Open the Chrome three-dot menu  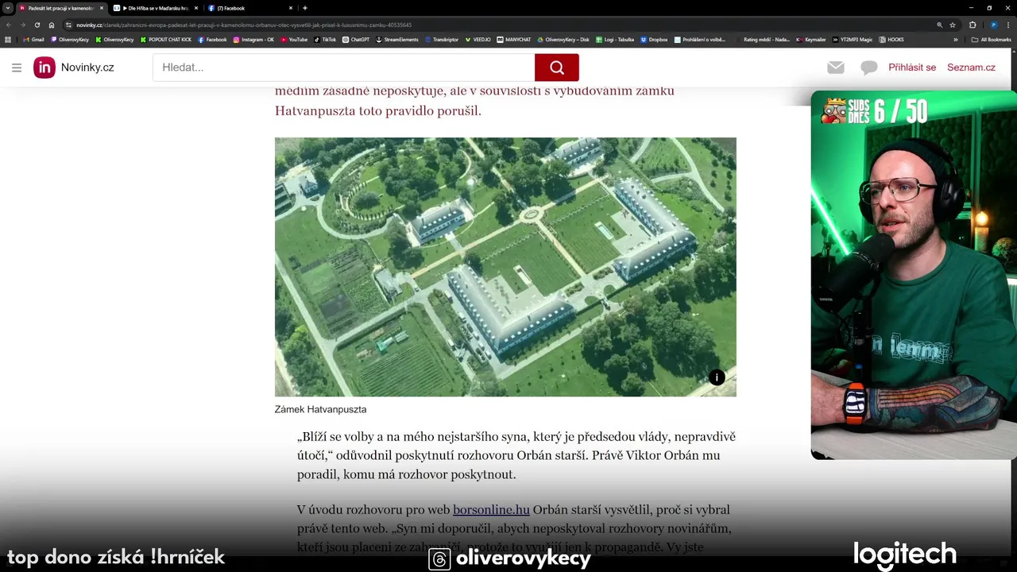click(1008, 25)
